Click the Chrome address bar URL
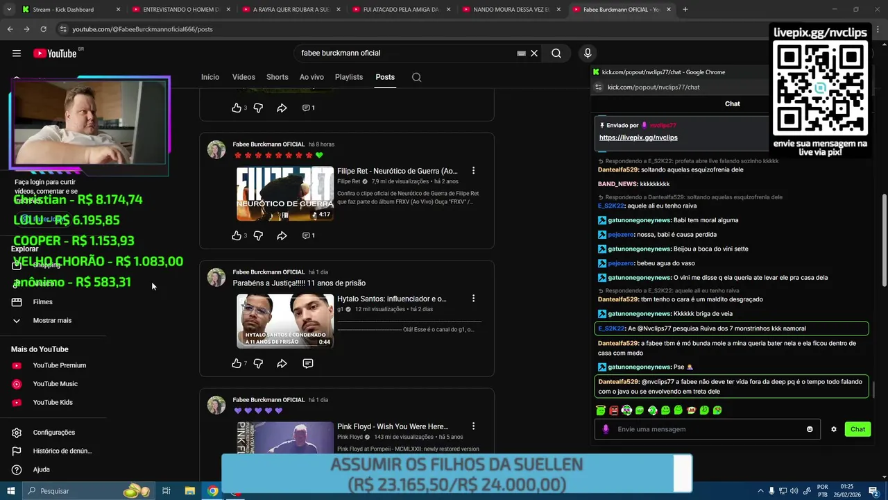The width and height of the screenshot is (888, 500). click(x=142, y=29)
